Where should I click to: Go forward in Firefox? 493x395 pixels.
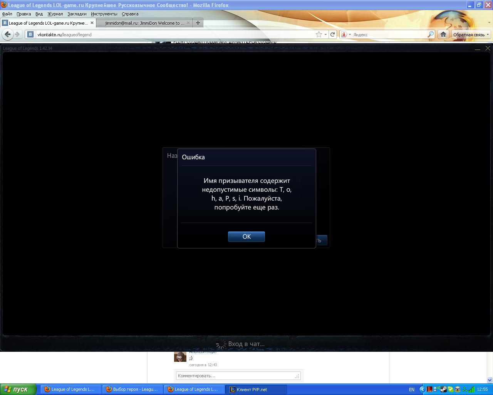(x=17, y=34)
